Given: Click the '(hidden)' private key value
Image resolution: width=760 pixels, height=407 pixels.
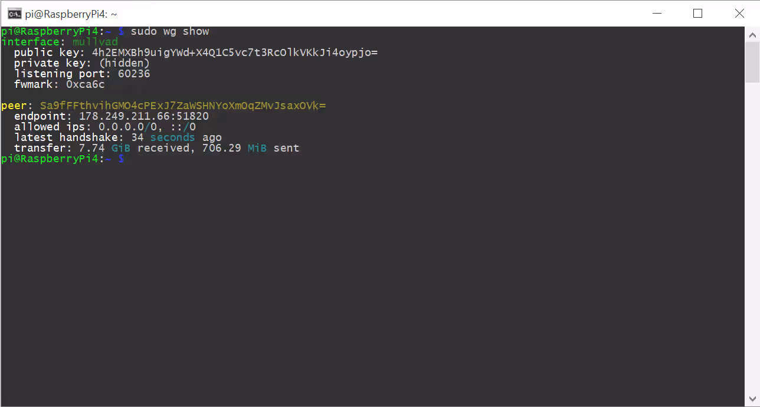Looking at the screenshot, I should [125, 63].
